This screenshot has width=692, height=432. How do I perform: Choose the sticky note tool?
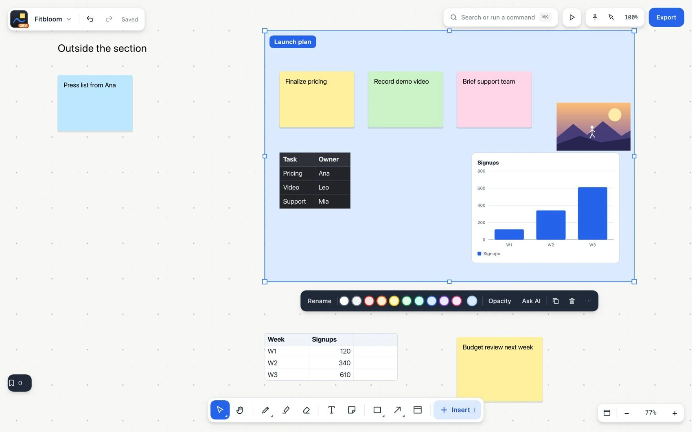point(352,410)
